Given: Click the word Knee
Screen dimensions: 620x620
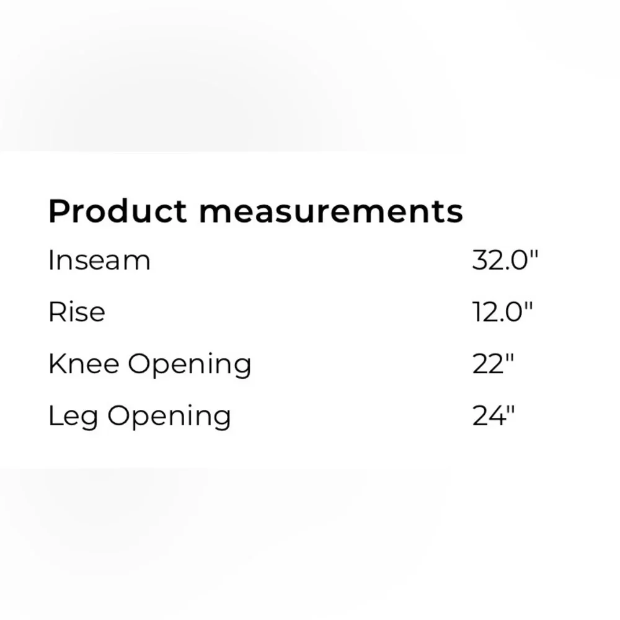Looking at the screenshot, I should [84, 364].
